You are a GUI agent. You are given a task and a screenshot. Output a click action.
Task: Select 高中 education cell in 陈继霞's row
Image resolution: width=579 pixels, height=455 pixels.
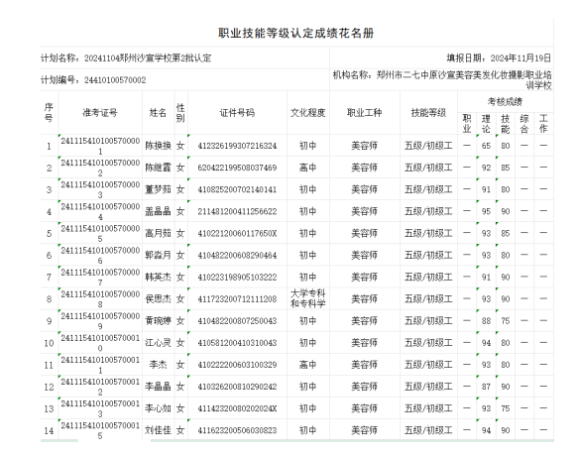point(308,168)
